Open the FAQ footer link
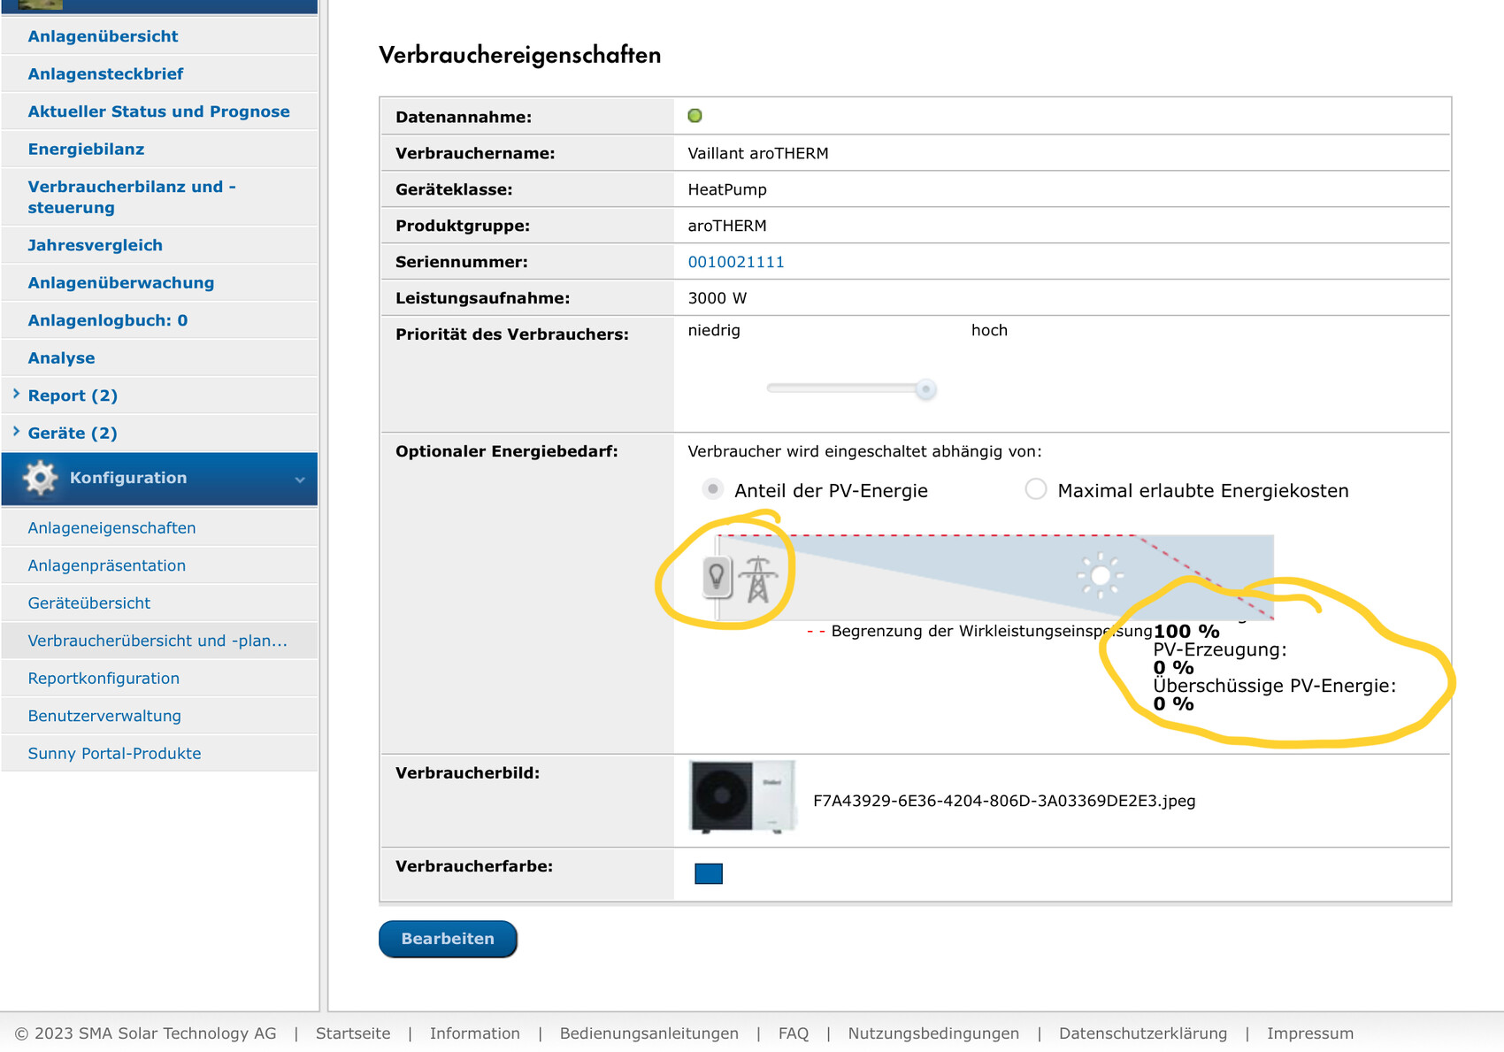 [x=793, y=1033]
